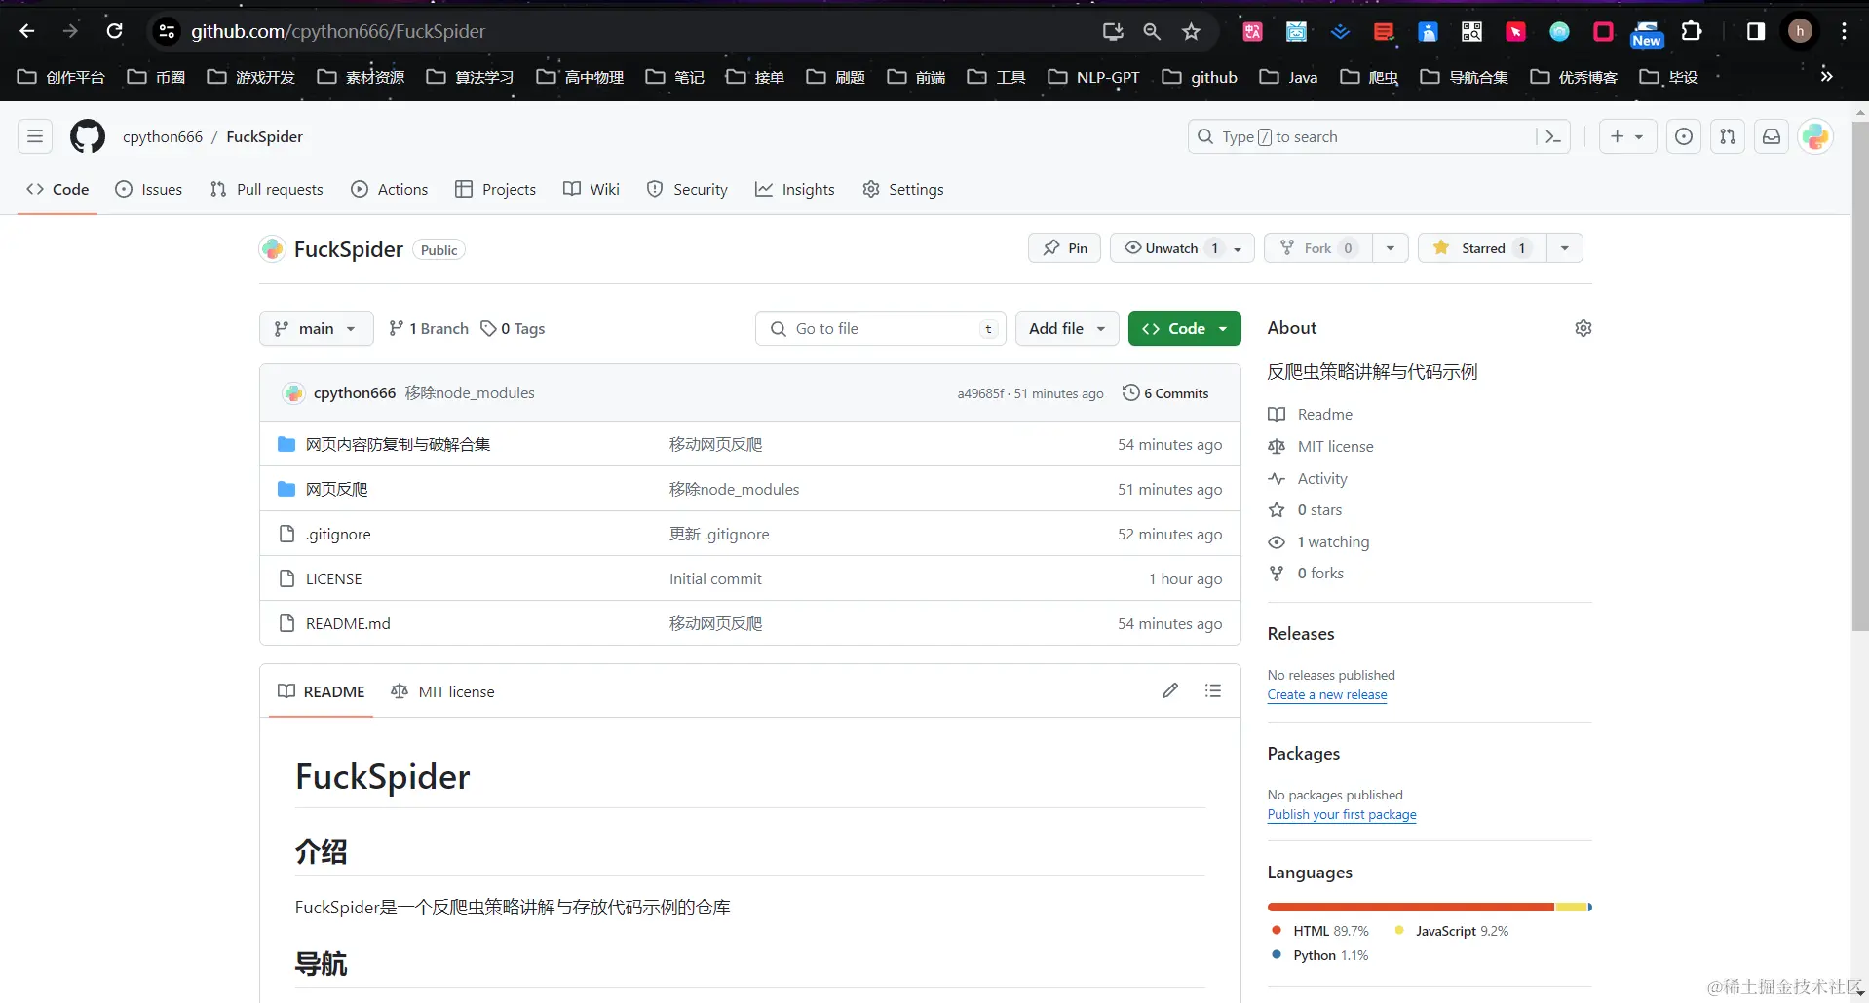Viewport: 1869px width, 1003px height.
Task: Open the browser extensions puzzle icon
Action: tap(1692, 31)
